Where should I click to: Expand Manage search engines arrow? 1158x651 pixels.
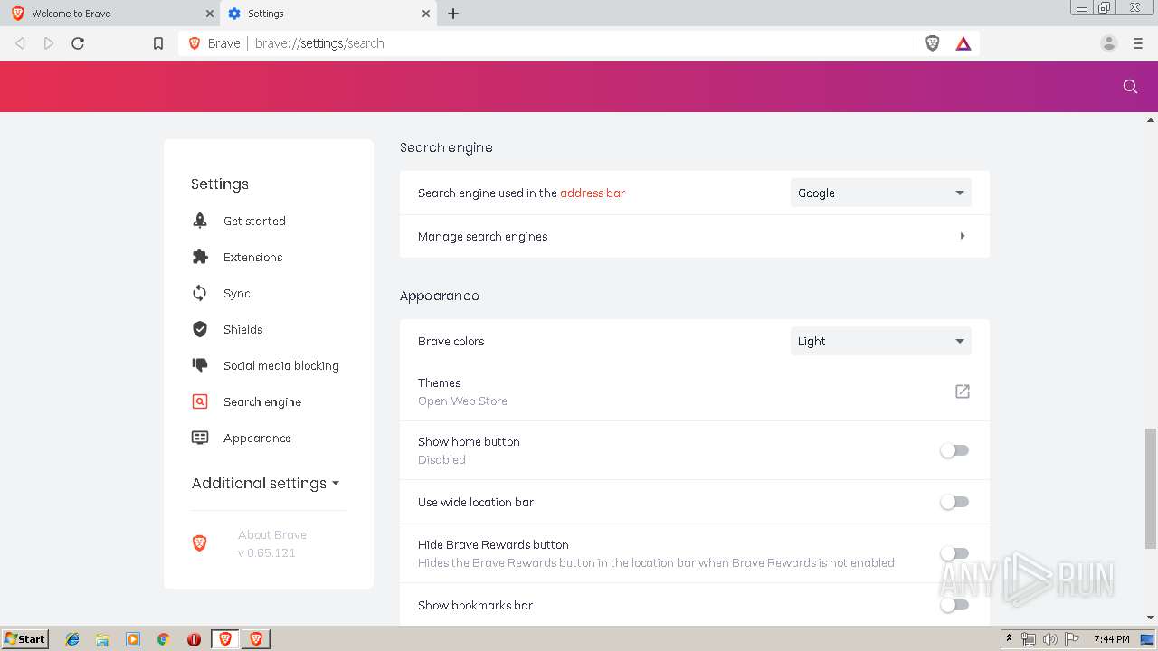pyautogui.click(x=963, y=236)
